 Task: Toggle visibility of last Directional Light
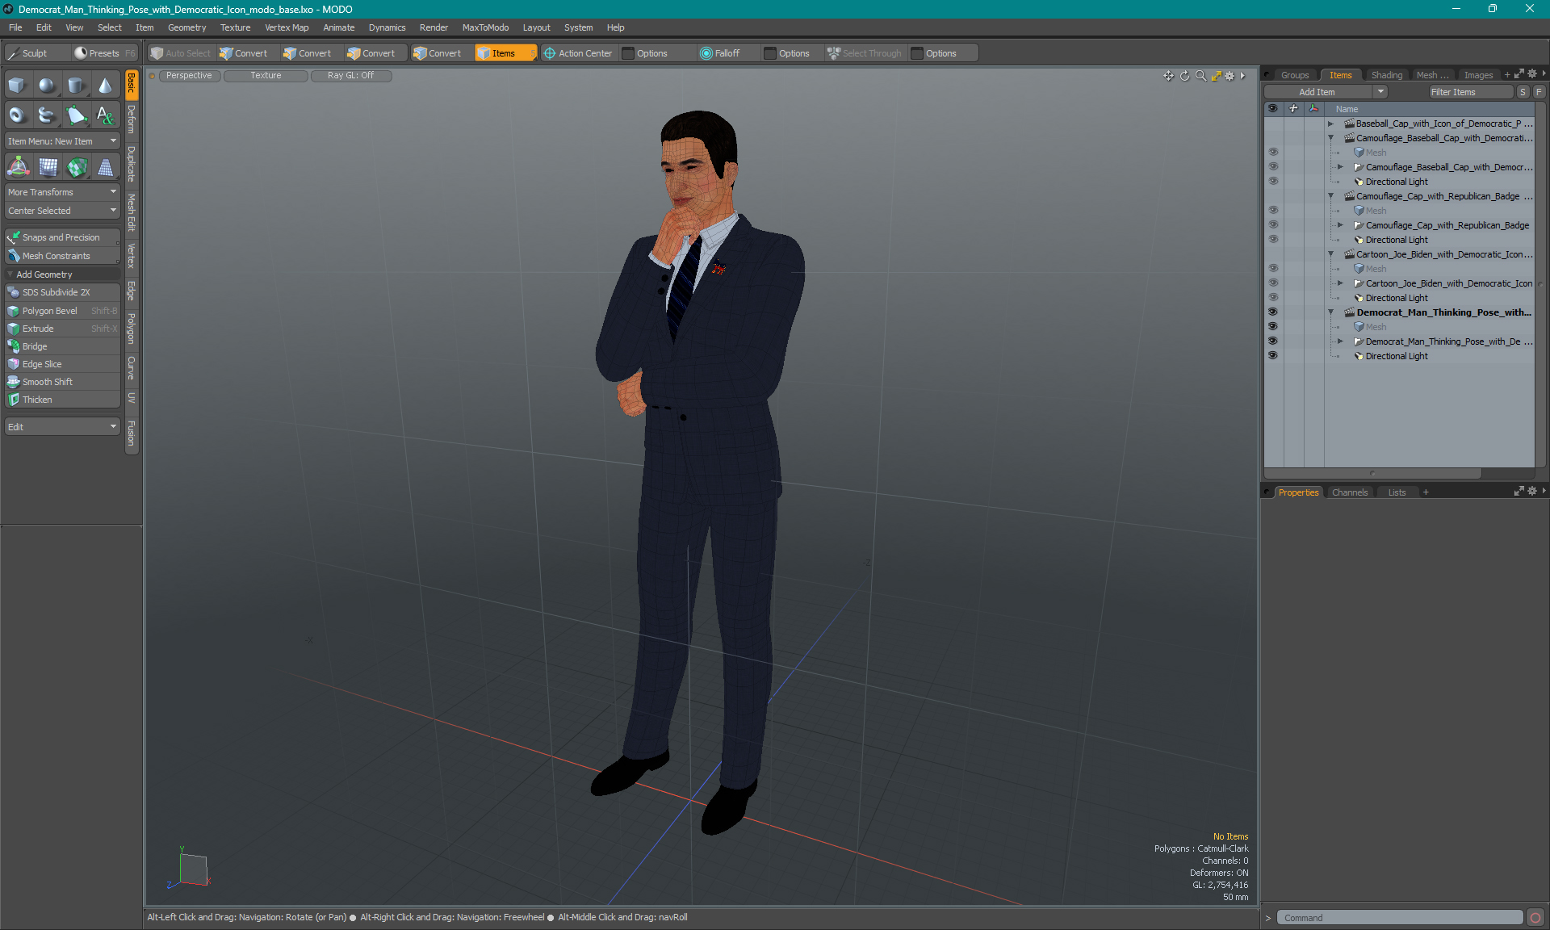1273,355
